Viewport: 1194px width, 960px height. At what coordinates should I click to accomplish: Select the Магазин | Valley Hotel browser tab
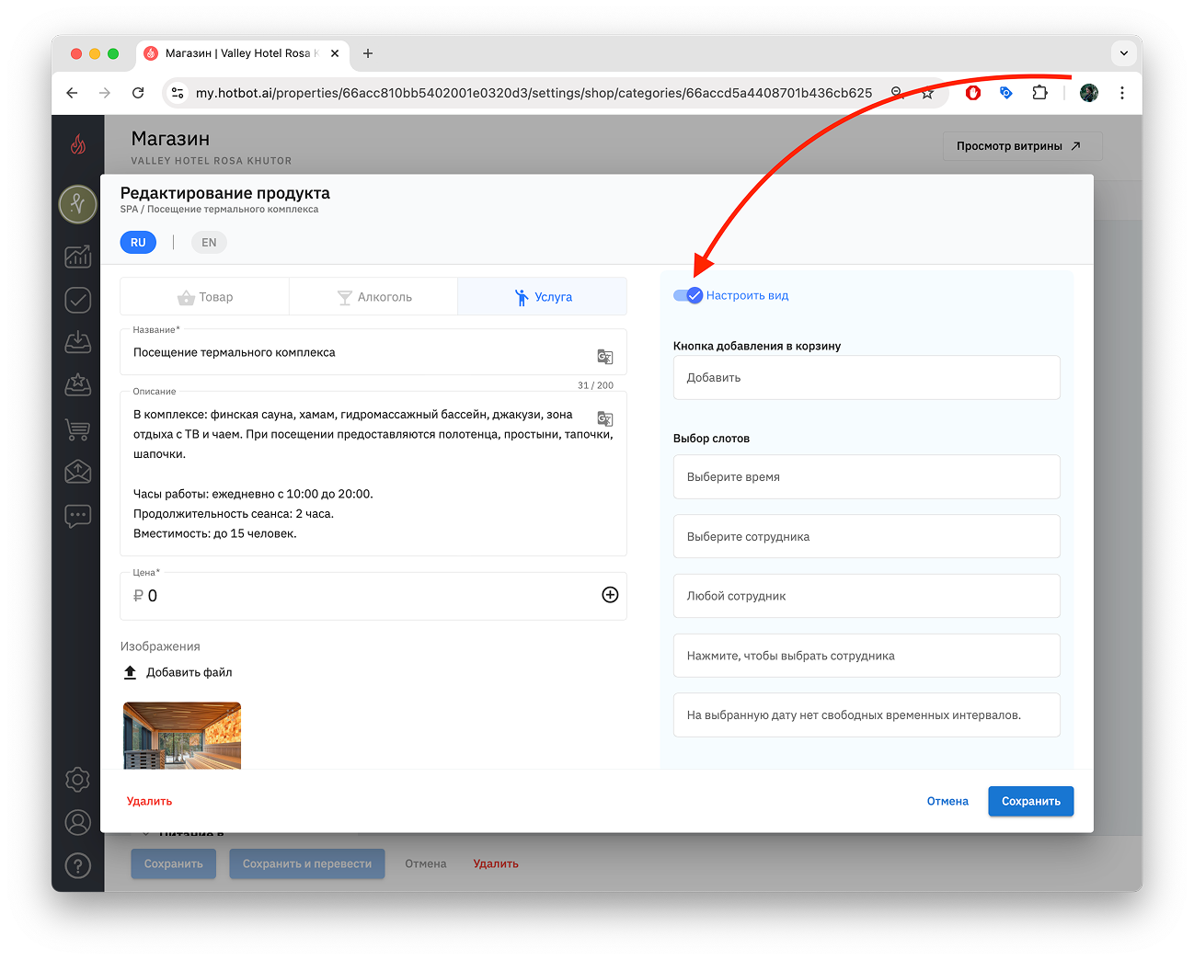point(243,53)
